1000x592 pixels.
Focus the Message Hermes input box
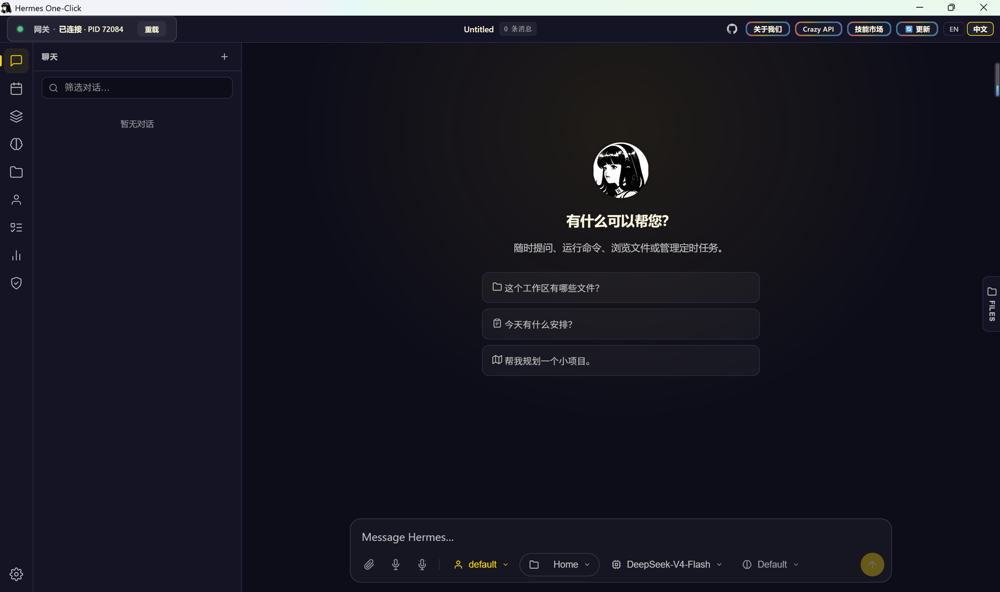coord(620,537)
